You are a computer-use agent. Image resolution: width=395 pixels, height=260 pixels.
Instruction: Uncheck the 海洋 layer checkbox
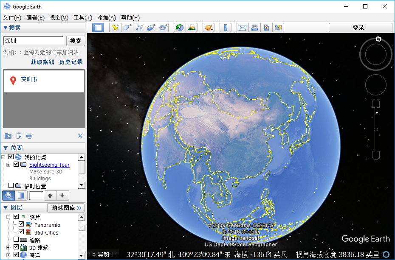16,254
